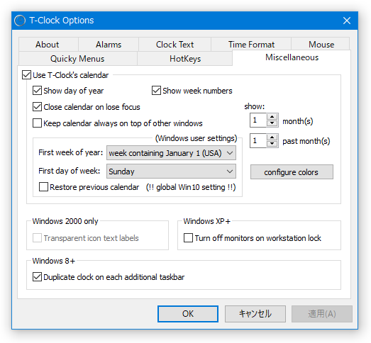Open the First day of week dropdown
The image size is (371, 343).
click(x=171, y=171)
